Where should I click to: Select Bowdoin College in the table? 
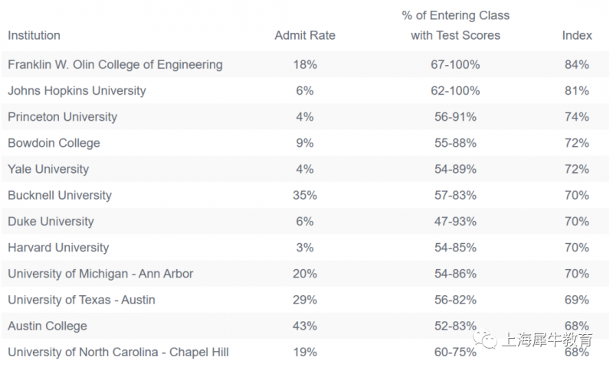[54, 143]
